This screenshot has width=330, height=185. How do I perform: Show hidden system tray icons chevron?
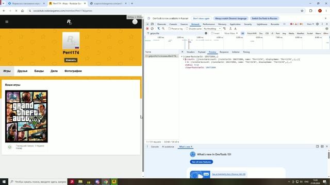(x=289, y=181)
